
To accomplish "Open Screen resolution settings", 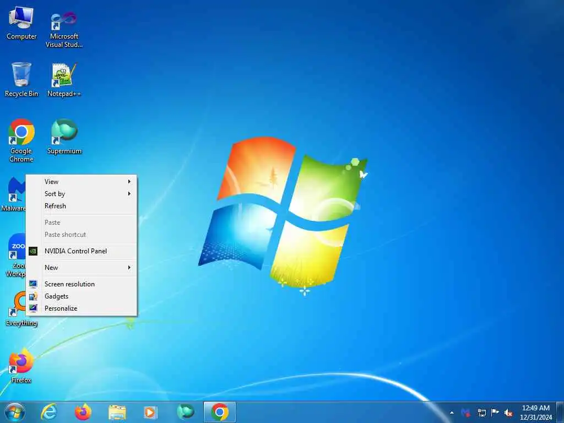I will [82, 284].
